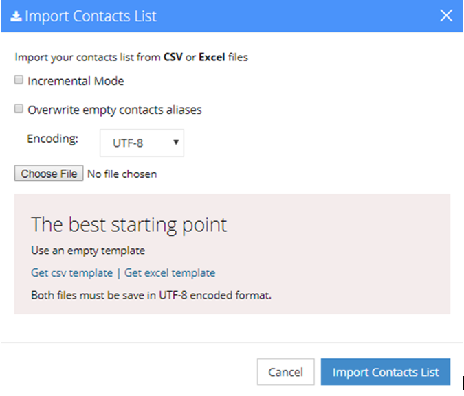Close the Import Contacts List dialog

(x=447, y=16)
